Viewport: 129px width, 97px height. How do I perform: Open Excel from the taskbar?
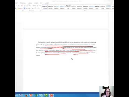tap(36, 95)
